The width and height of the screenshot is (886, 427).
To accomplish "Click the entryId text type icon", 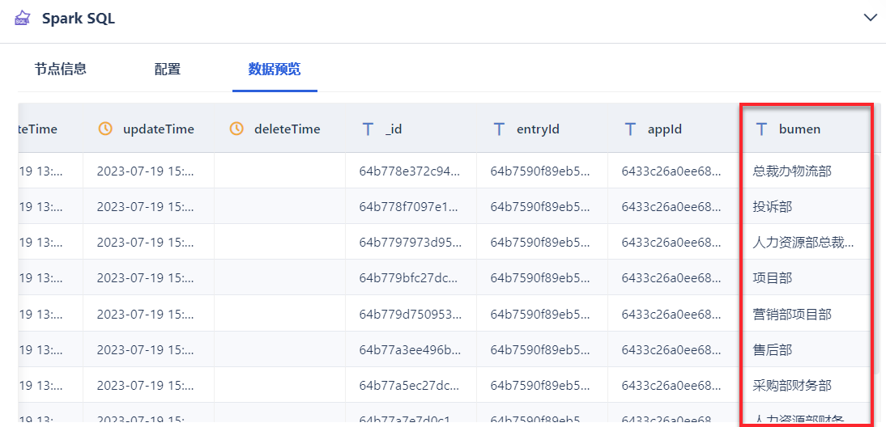I will tap(499, 129).
